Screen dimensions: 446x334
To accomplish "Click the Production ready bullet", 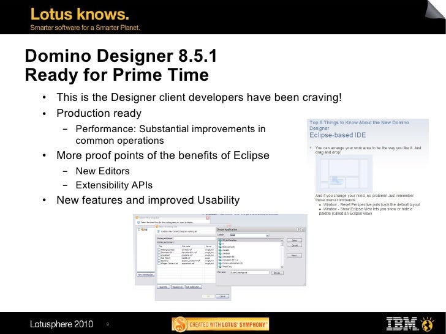I will (99, 113).
